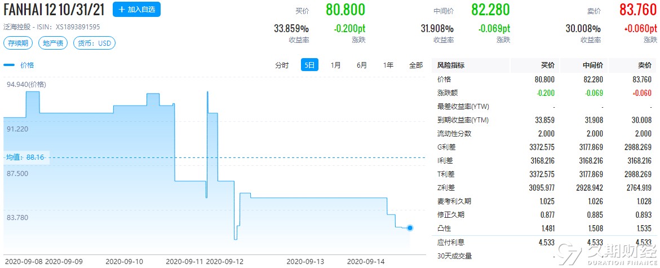Image resolution: width=660 pixels, height=268 pixels.
Task: Click the T利差 row label
Action: click(x=446, y=174)
